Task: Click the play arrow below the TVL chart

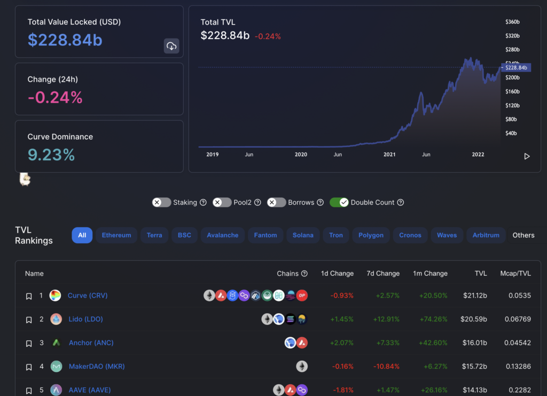Action: click(x=527, y=156)
